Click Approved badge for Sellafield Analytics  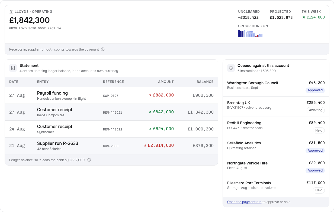tap(315, 151)
